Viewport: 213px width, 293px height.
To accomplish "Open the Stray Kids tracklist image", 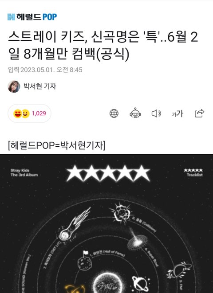I will tap(106, 223).
